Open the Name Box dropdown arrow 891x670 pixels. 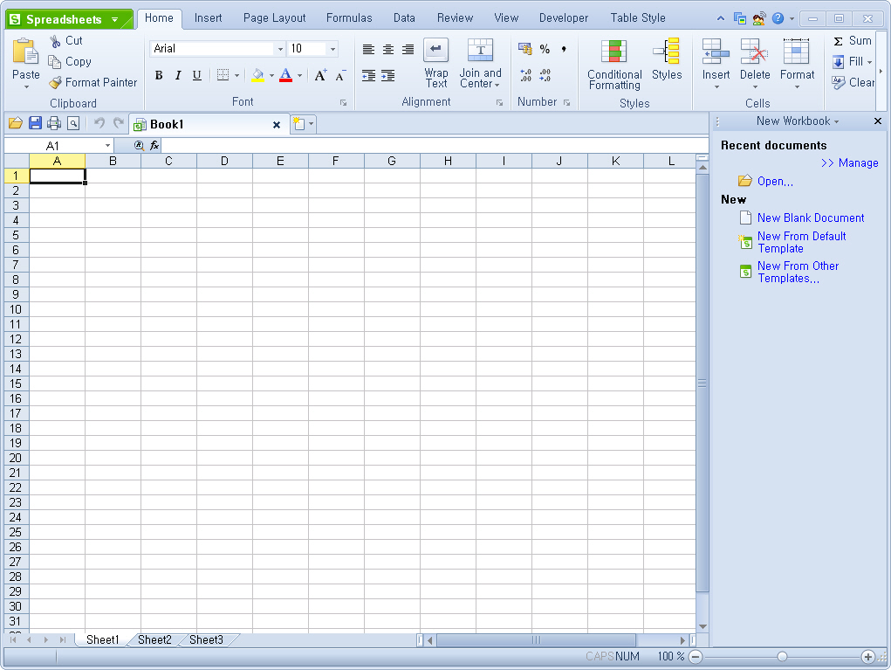coord(108,146)
